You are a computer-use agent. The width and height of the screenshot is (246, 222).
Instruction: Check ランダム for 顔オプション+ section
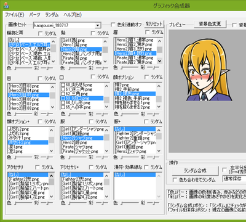(40, 121)
